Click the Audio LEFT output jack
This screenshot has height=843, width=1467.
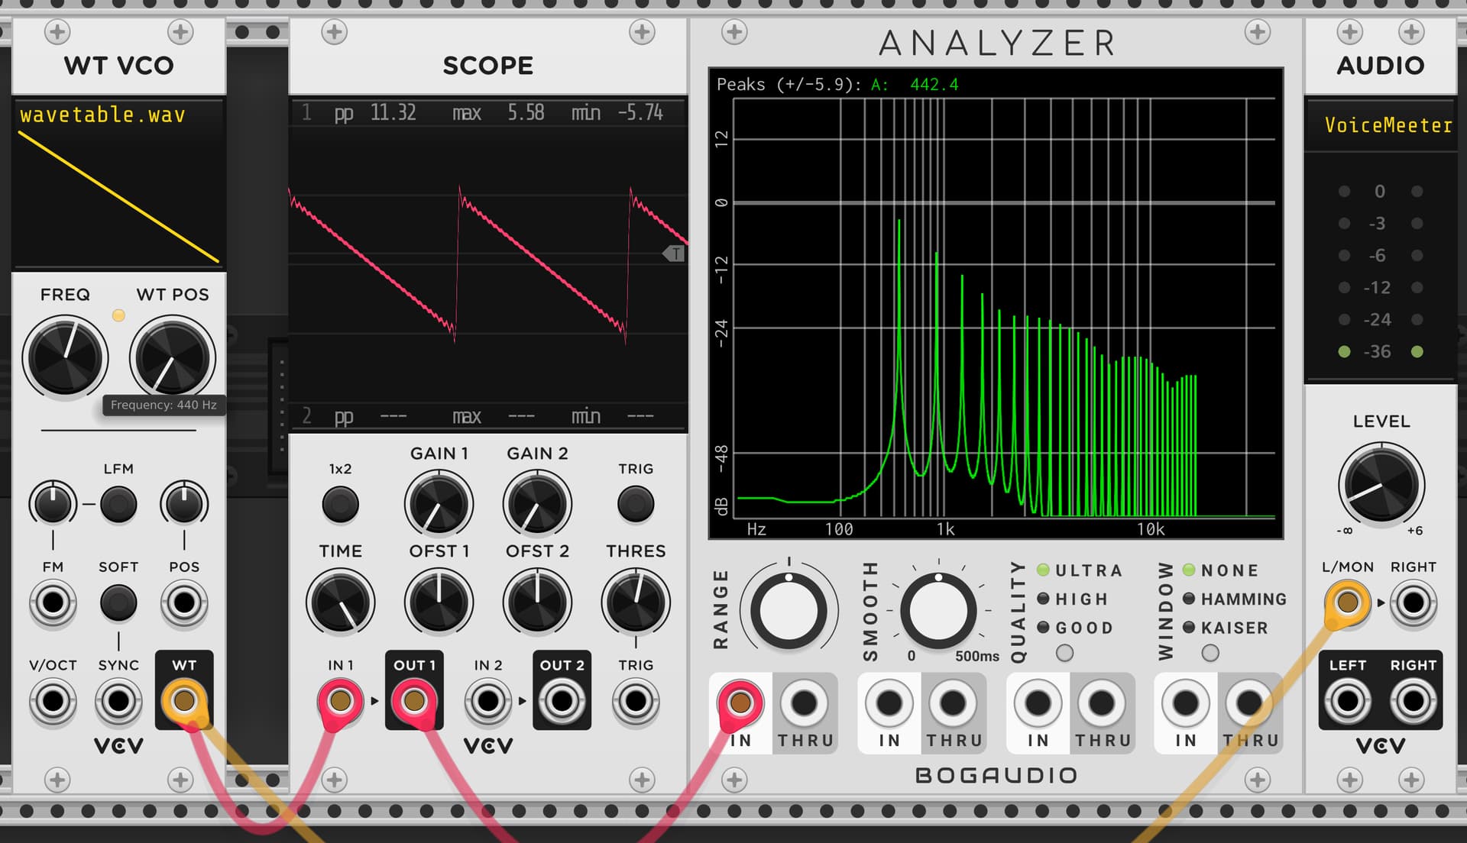(1348, 700)
